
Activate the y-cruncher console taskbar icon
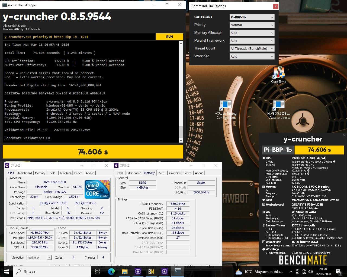178,272
